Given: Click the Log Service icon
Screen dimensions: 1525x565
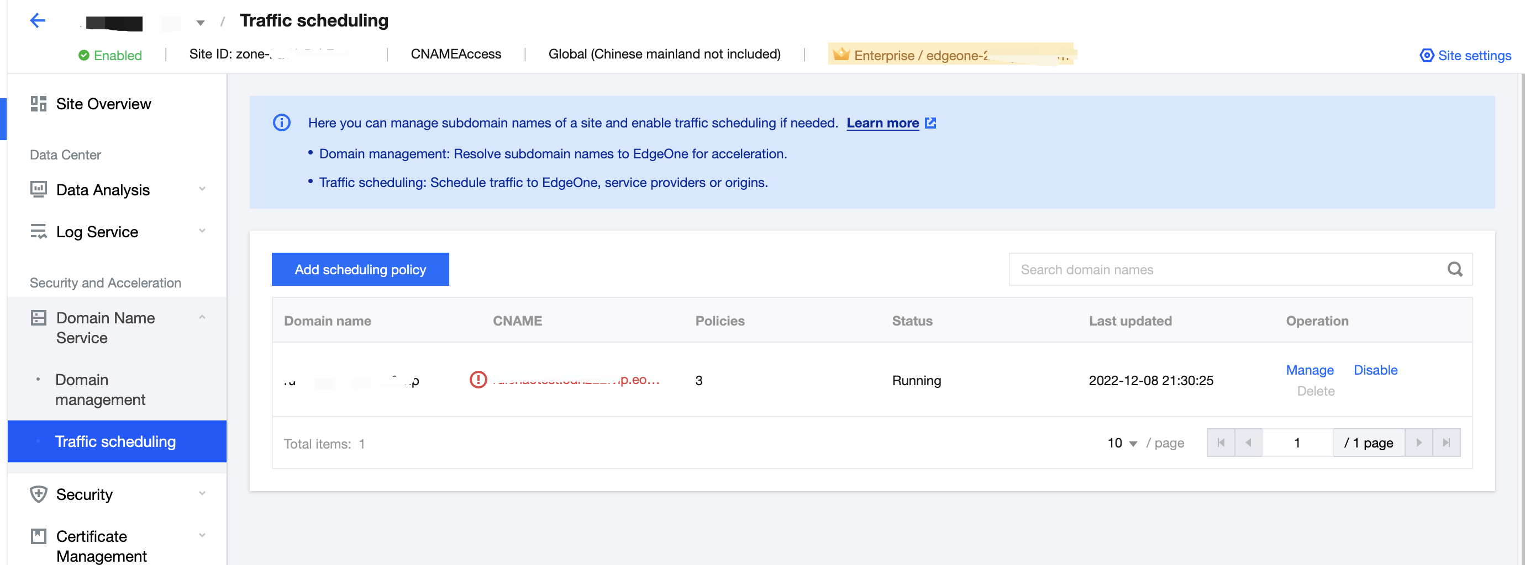Looking at the screenshot, I should (x=38, y=231).
